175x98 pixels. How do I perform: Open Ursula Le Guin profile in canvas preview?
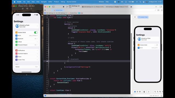pyautogui.click(x=148, y=39)
